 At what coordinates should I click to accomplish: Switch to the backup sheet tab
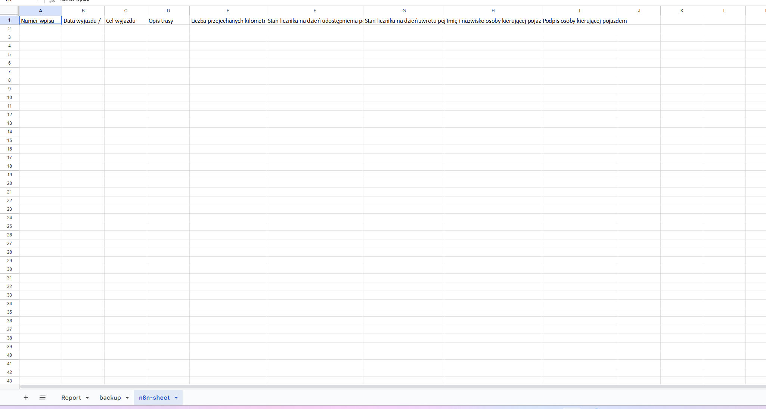[110, 397]
